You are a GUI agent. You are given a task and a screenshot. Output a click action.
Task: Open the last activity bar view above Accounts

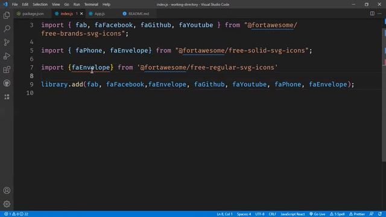[7, 96]
